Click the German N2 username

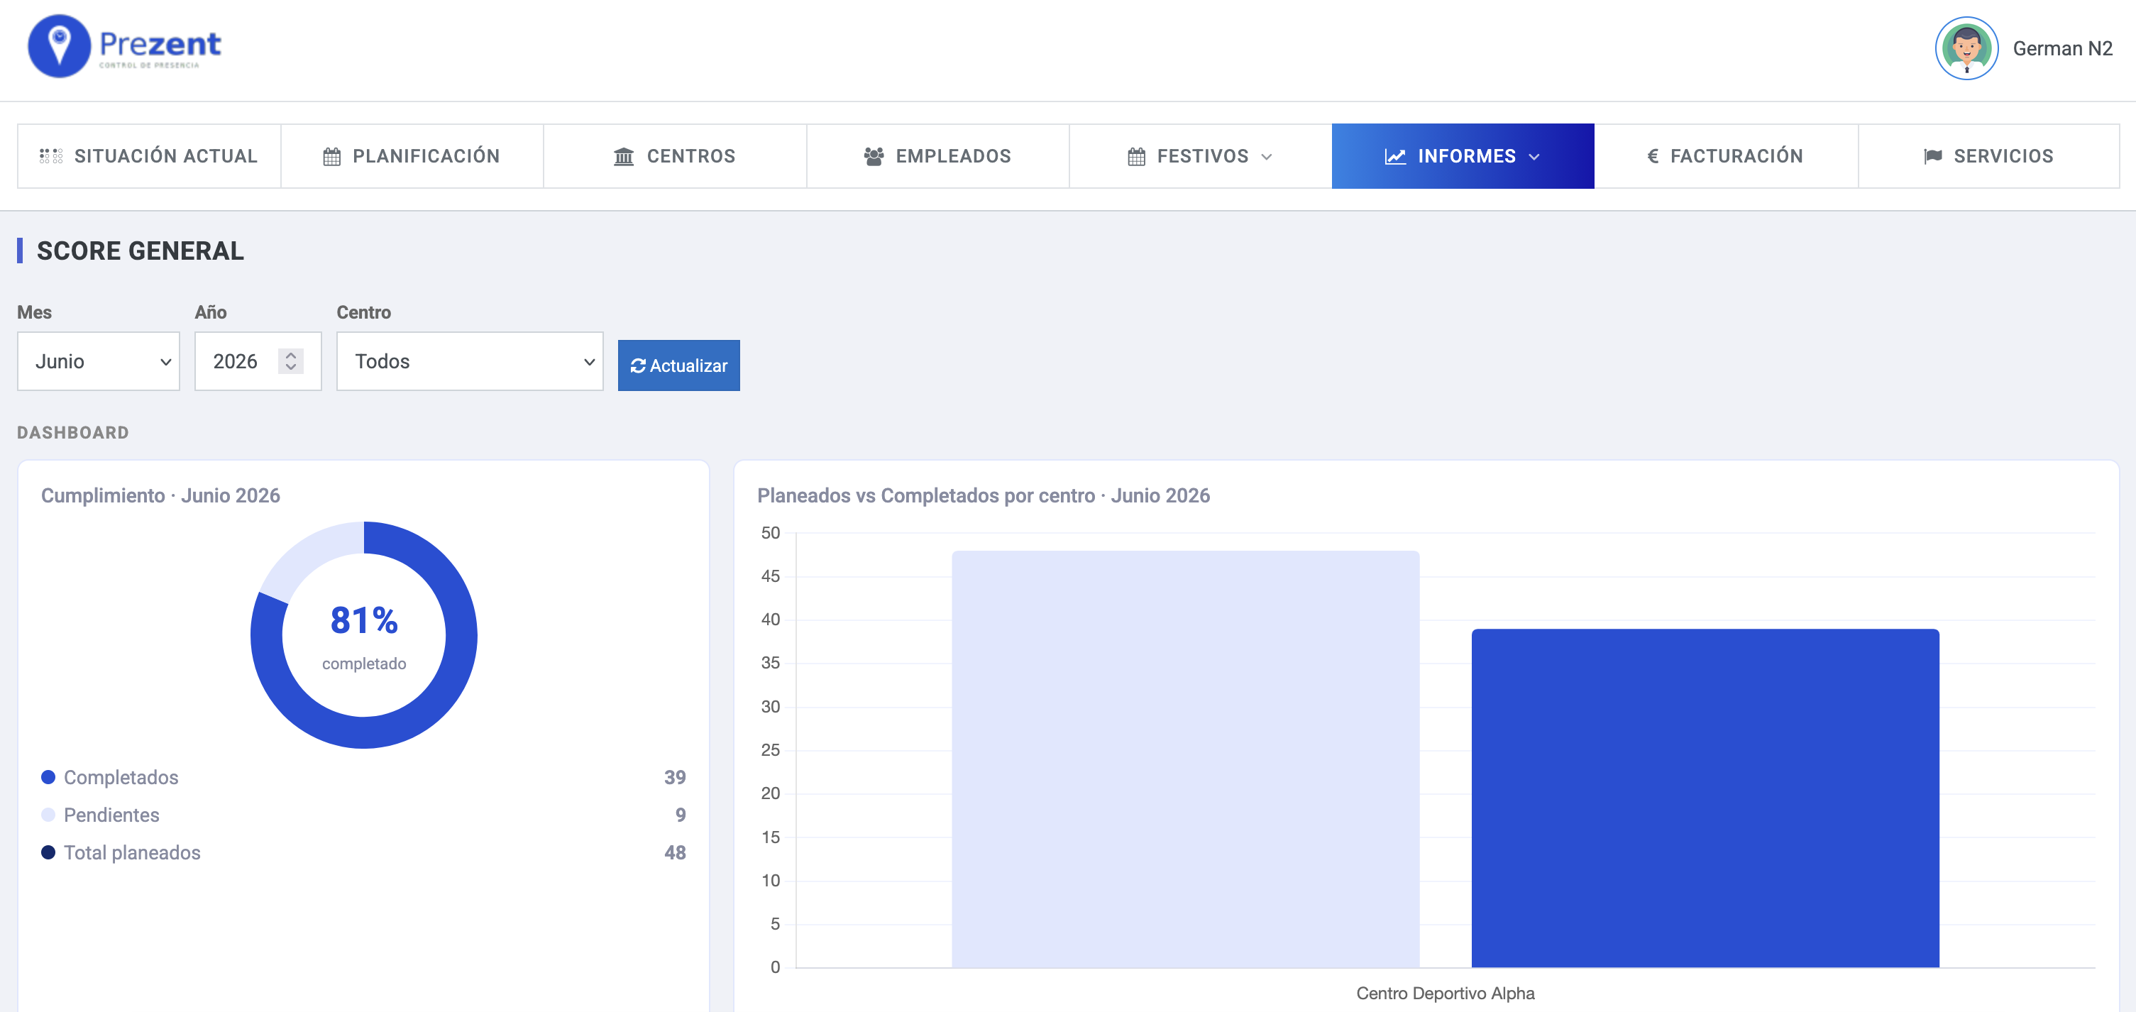tap(2062, 48)
